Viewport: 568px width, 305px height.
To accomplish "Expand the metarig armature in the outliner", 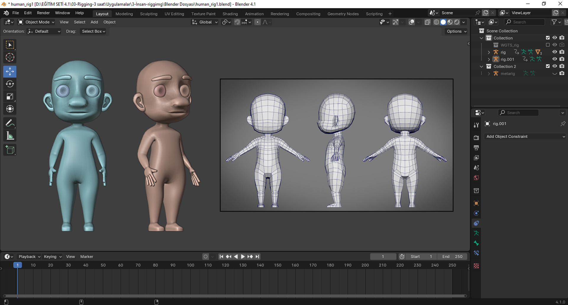I will tap(488, 73).
